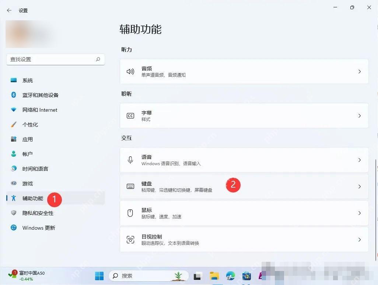The width and height of the screenshot is (378, 285).
Task: Select 网络和 Internet in the sidebar
Action: (x=55, y=110)
